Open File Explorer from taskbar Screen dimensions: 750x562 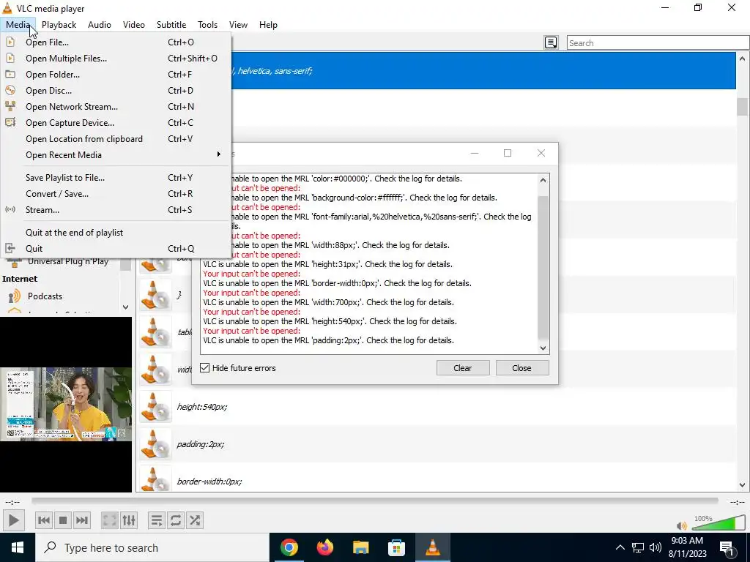pyautogui.click(x=360, y=547)
